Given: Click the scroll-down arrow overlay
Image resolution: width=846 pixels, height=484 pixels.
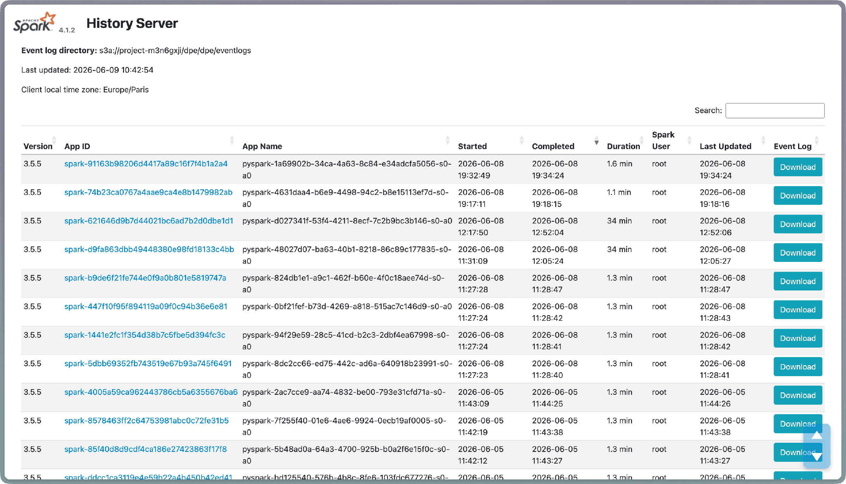Looking at the screenshot, I should point(817,457).
